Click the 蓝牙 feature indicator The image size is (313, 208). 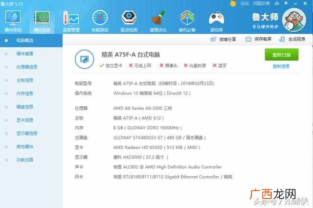click(220, 66)
